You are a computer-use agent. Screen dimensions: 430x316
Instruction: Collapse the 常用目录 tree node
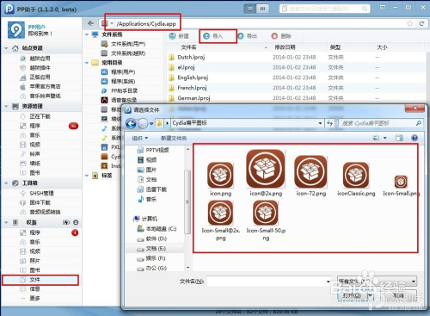coord(87,63)
